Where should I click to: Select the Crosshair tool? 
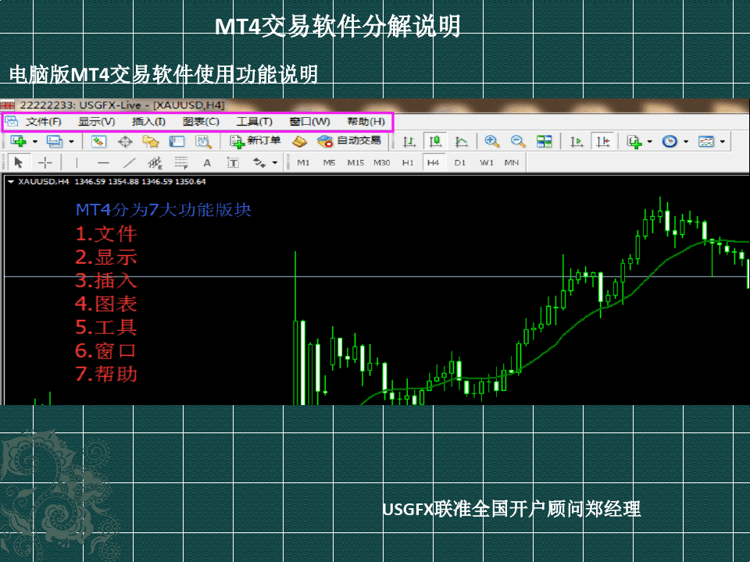click(x=45, y=162)
